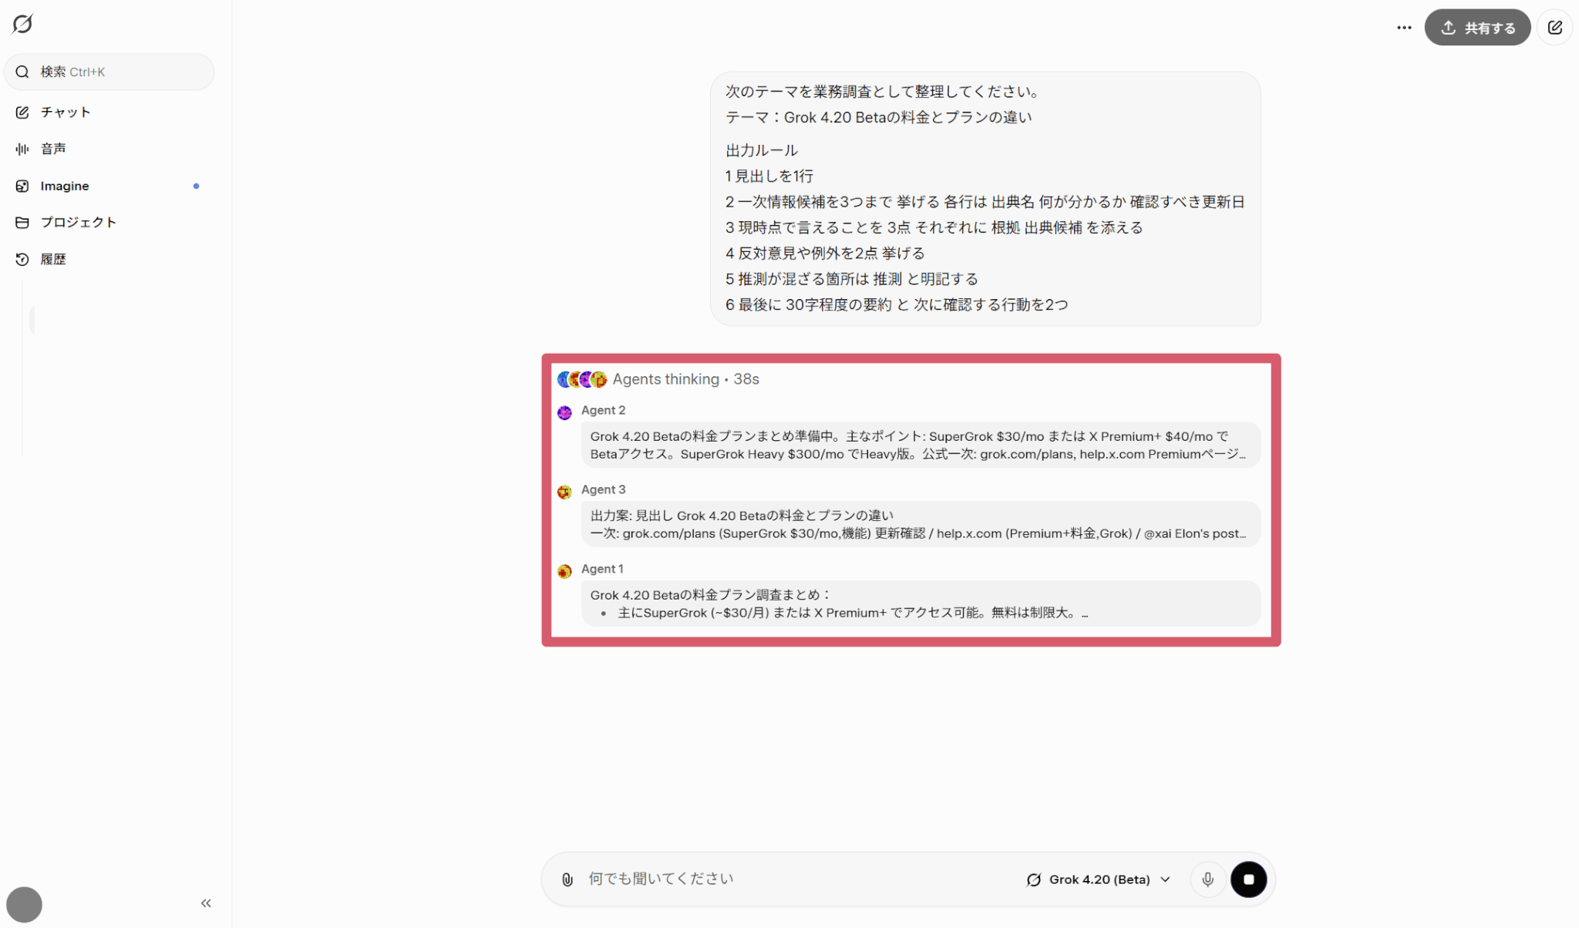Click the paperclip attach file icon
Viewport: 1579px width, 928px height.
coord(567,879)
